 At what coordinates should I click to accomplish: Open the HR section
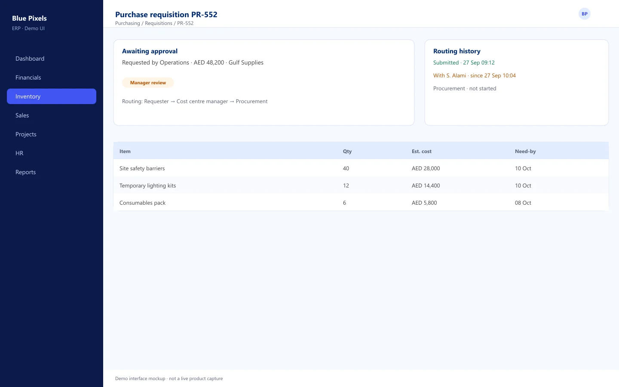click(52, 153)
